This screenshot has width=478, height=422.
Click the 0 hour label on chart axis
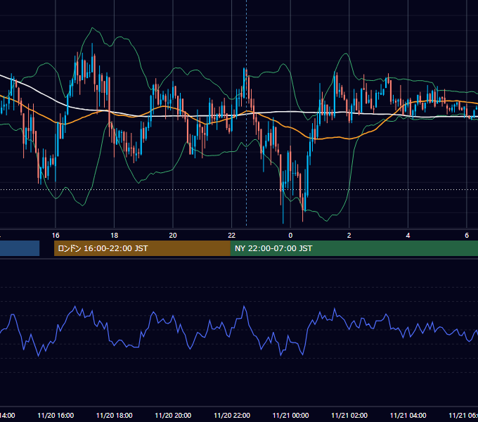coord(290,235)
